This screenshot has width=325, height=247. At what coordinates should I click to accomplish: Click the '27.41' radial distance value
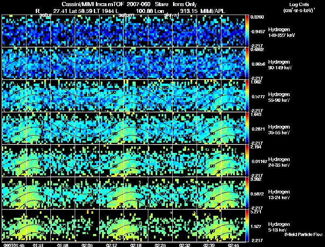coord(61,11)
